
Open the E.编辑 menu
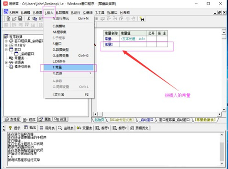26,13
